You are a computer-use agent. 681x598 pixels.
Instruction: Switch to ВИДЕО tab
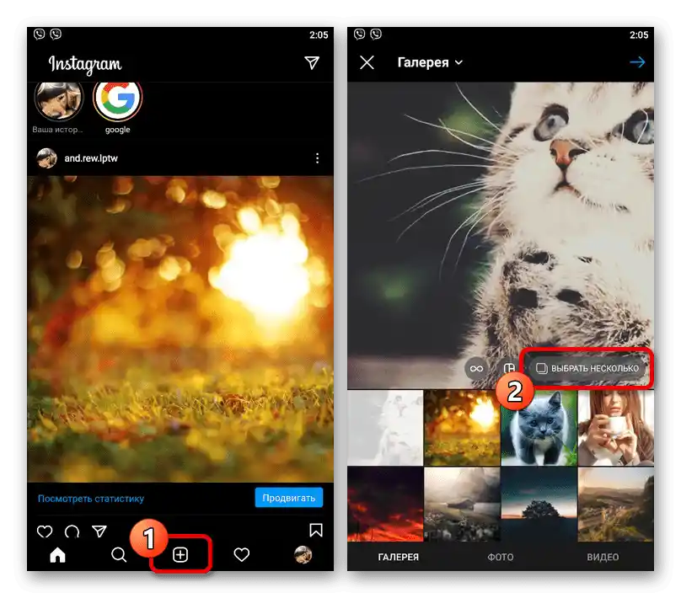(x=603, y=558)
